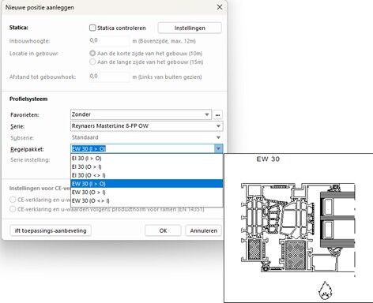Image resolution: width=373 pixels, height=303 pixels.
Task: Open the Serie dropdown list
Action: [218, 126]
